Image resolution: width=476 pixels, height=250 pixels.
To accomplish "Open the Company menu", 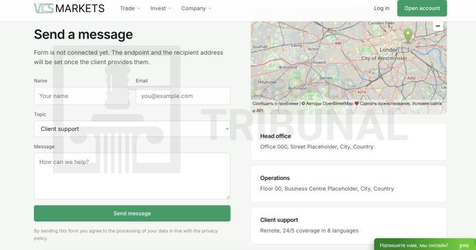I will pos(196,8).
